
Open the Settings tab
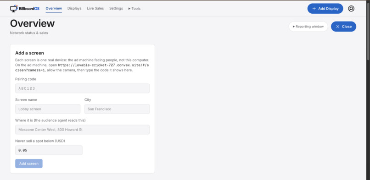tap(116, 8)
